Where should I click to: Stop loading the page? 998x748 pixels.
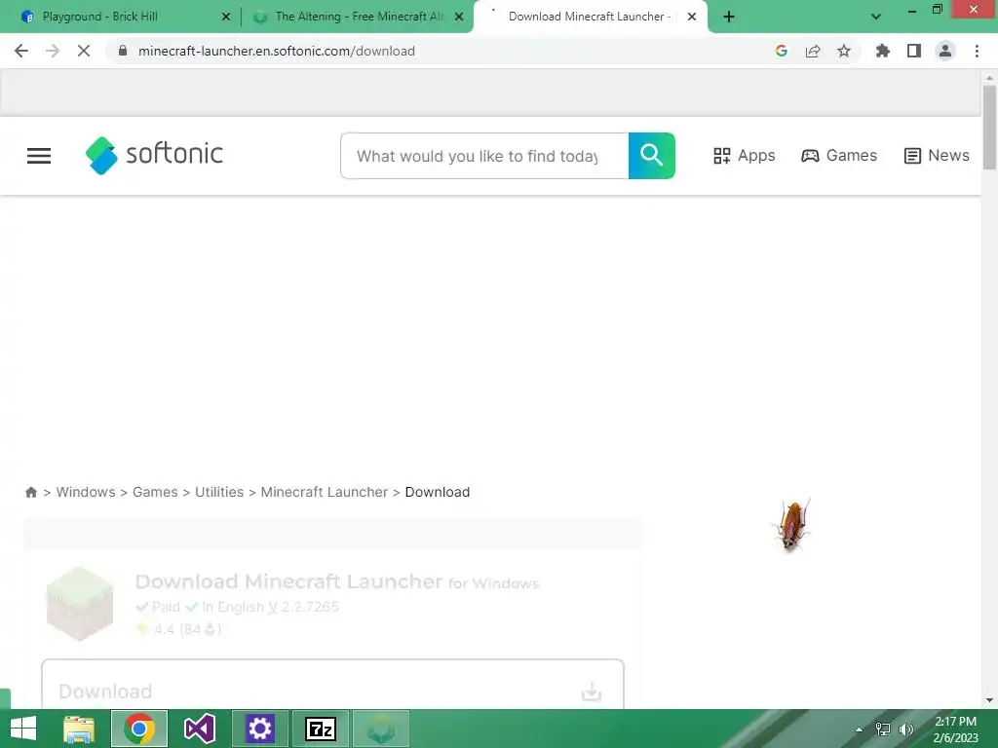[x=84, y=51]
